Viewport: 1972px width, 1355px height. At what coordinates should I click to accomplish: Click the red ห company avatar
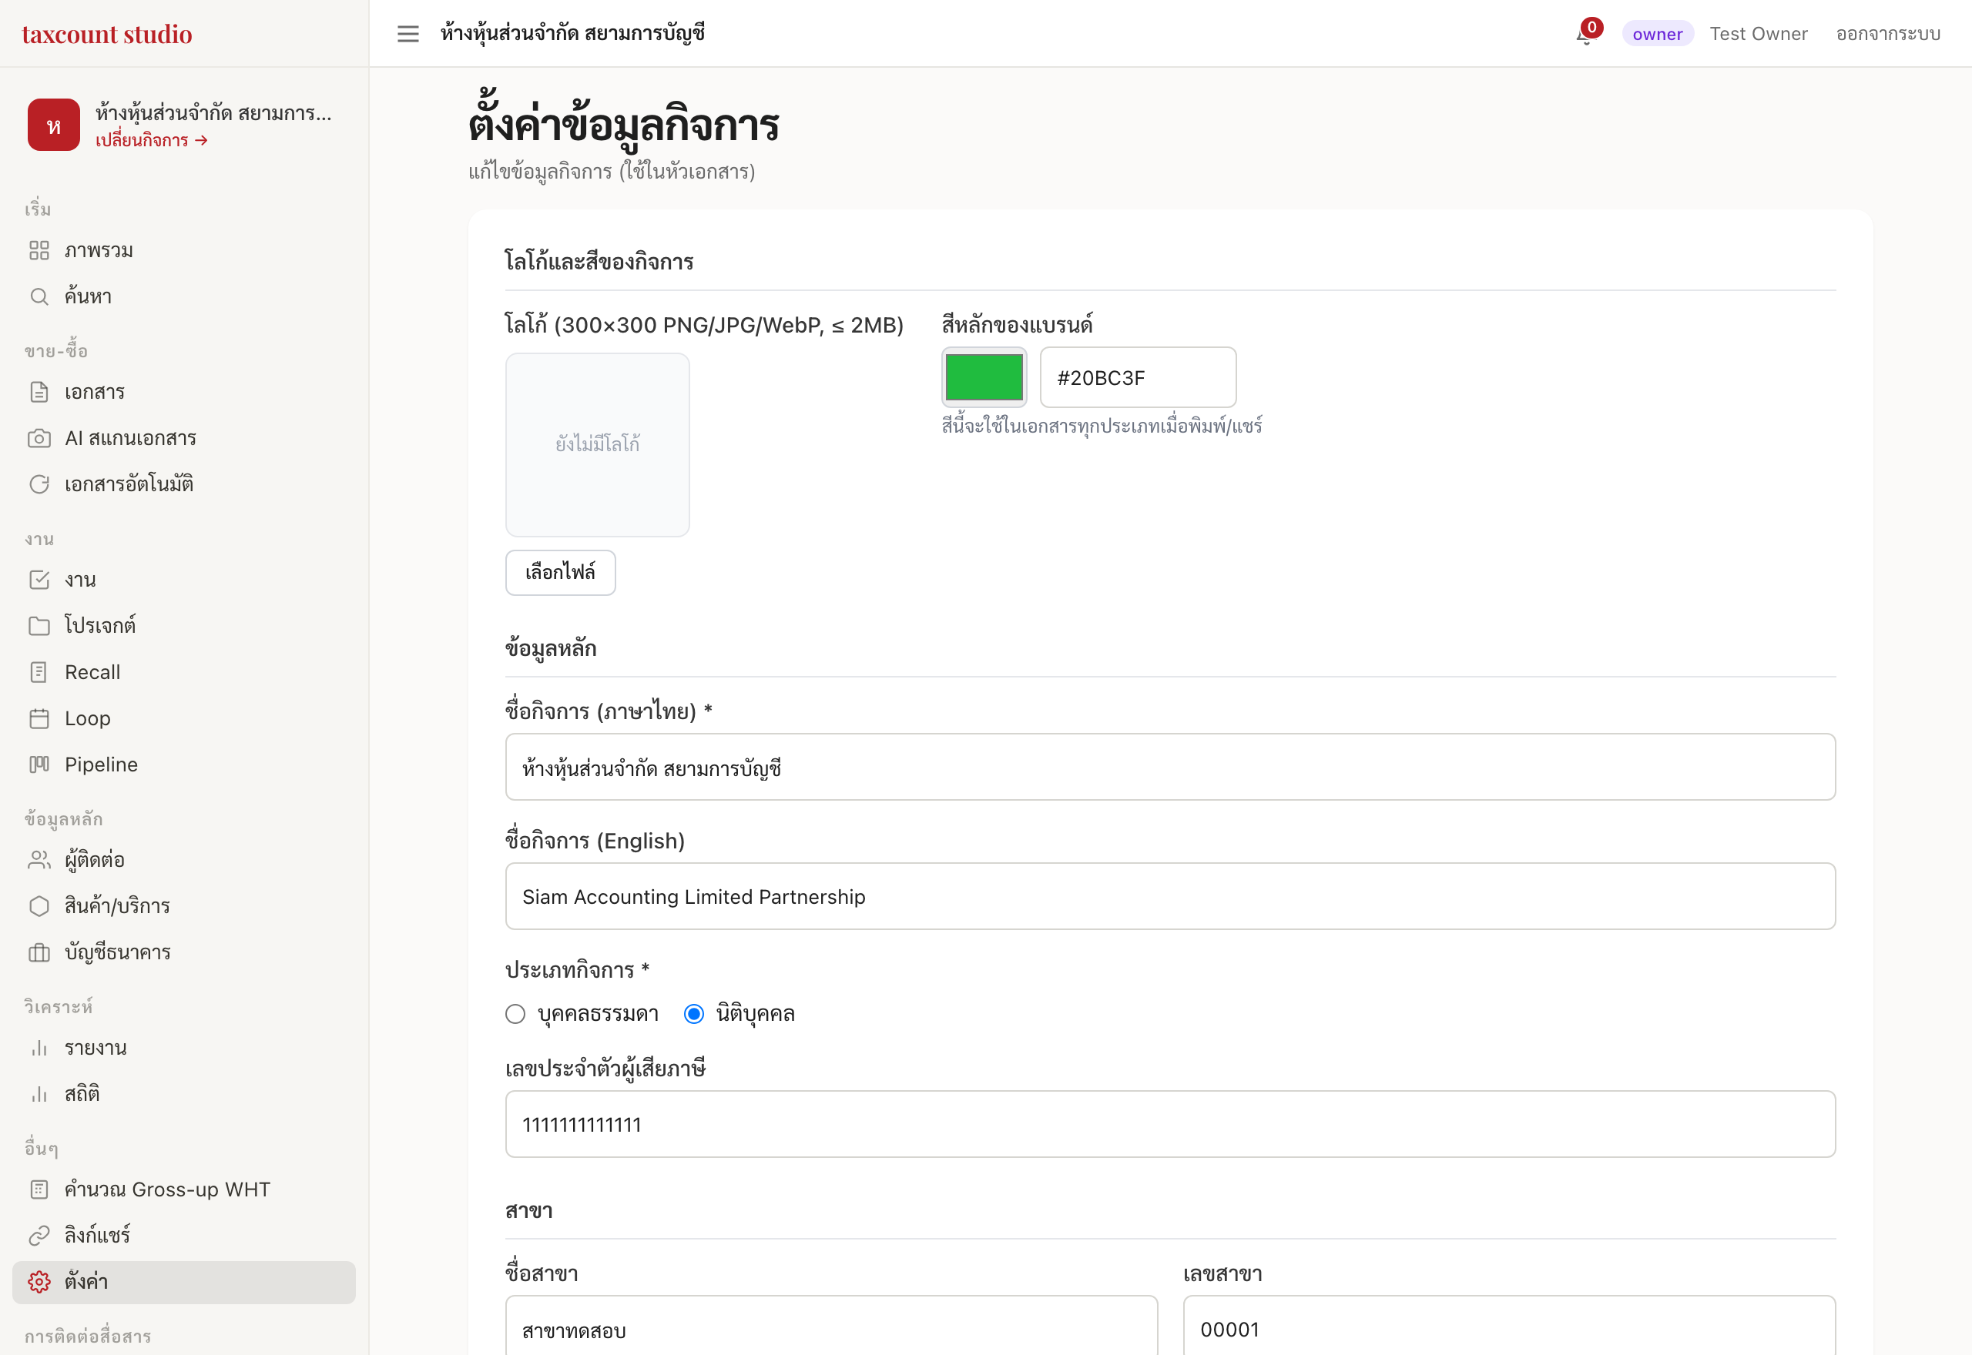(53, 125)
